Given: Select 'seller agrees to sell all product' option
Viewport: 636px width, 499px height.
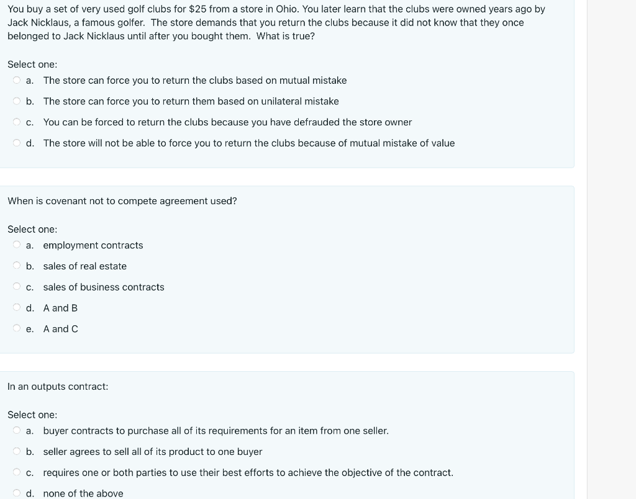Looking at the screenshot, I should click(17, 451).
